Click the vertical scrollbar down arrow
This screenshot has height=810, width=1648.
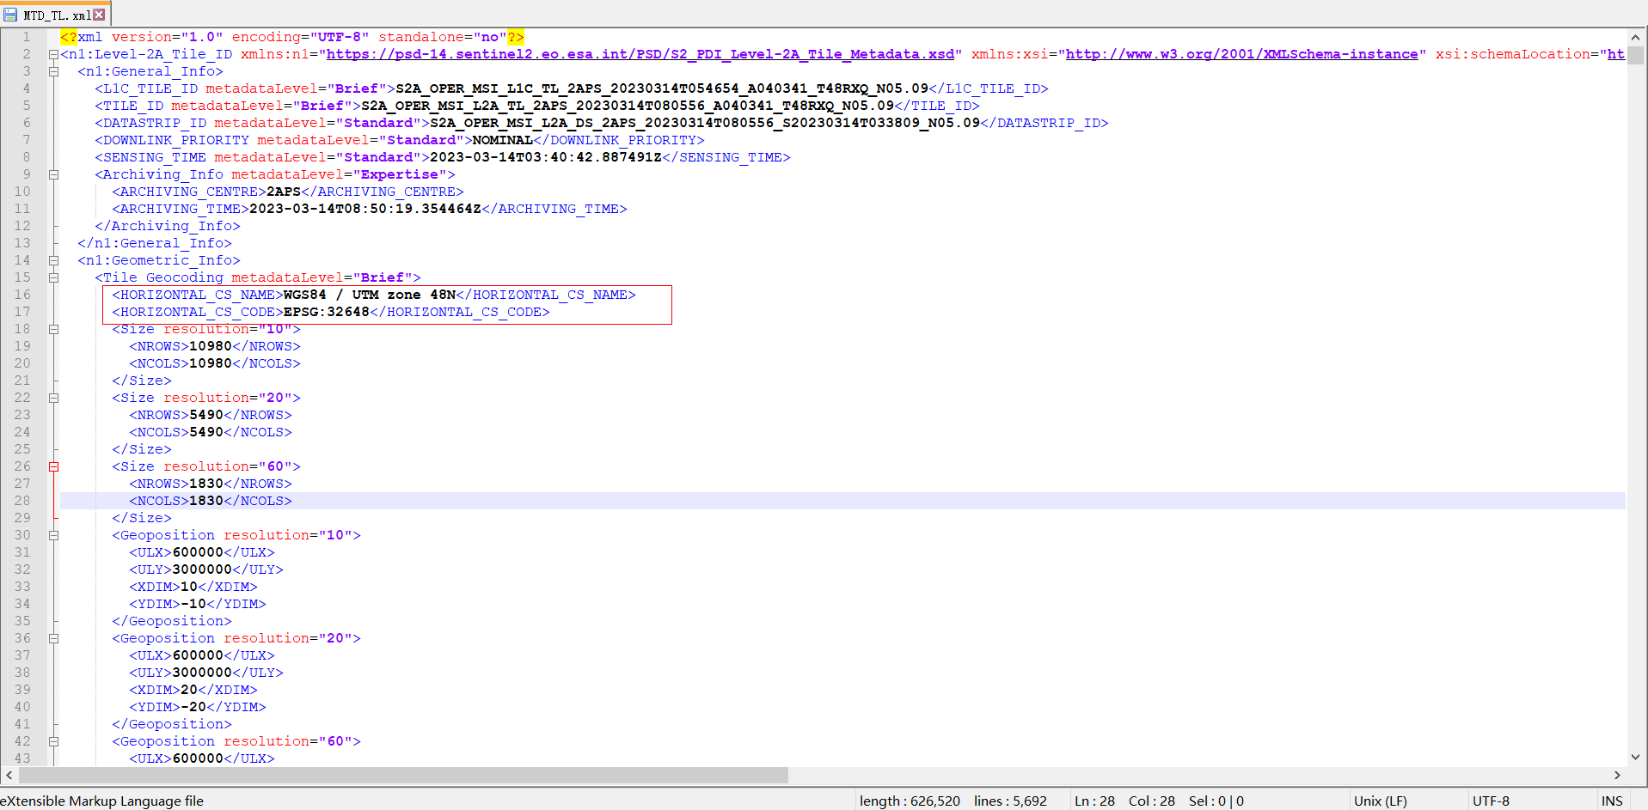tap(1635, 757)
